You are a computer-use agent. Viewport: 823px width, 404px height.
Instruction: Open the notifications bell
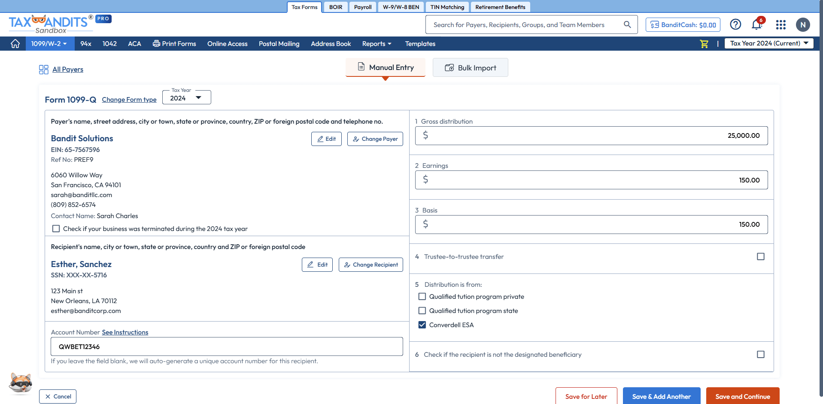coord(757,24)
